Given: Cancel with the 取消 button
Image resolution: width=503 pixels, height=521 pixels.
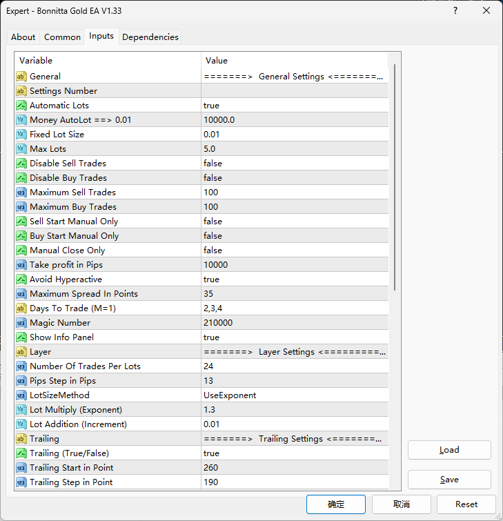Looking at the screenshot, I should coord(402,504).
